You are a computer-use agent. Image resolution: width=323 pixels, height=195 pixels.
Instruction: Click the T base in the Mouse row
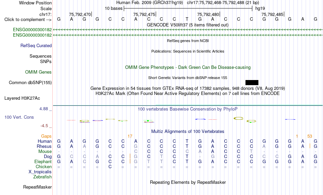click(x=251, y=152)
